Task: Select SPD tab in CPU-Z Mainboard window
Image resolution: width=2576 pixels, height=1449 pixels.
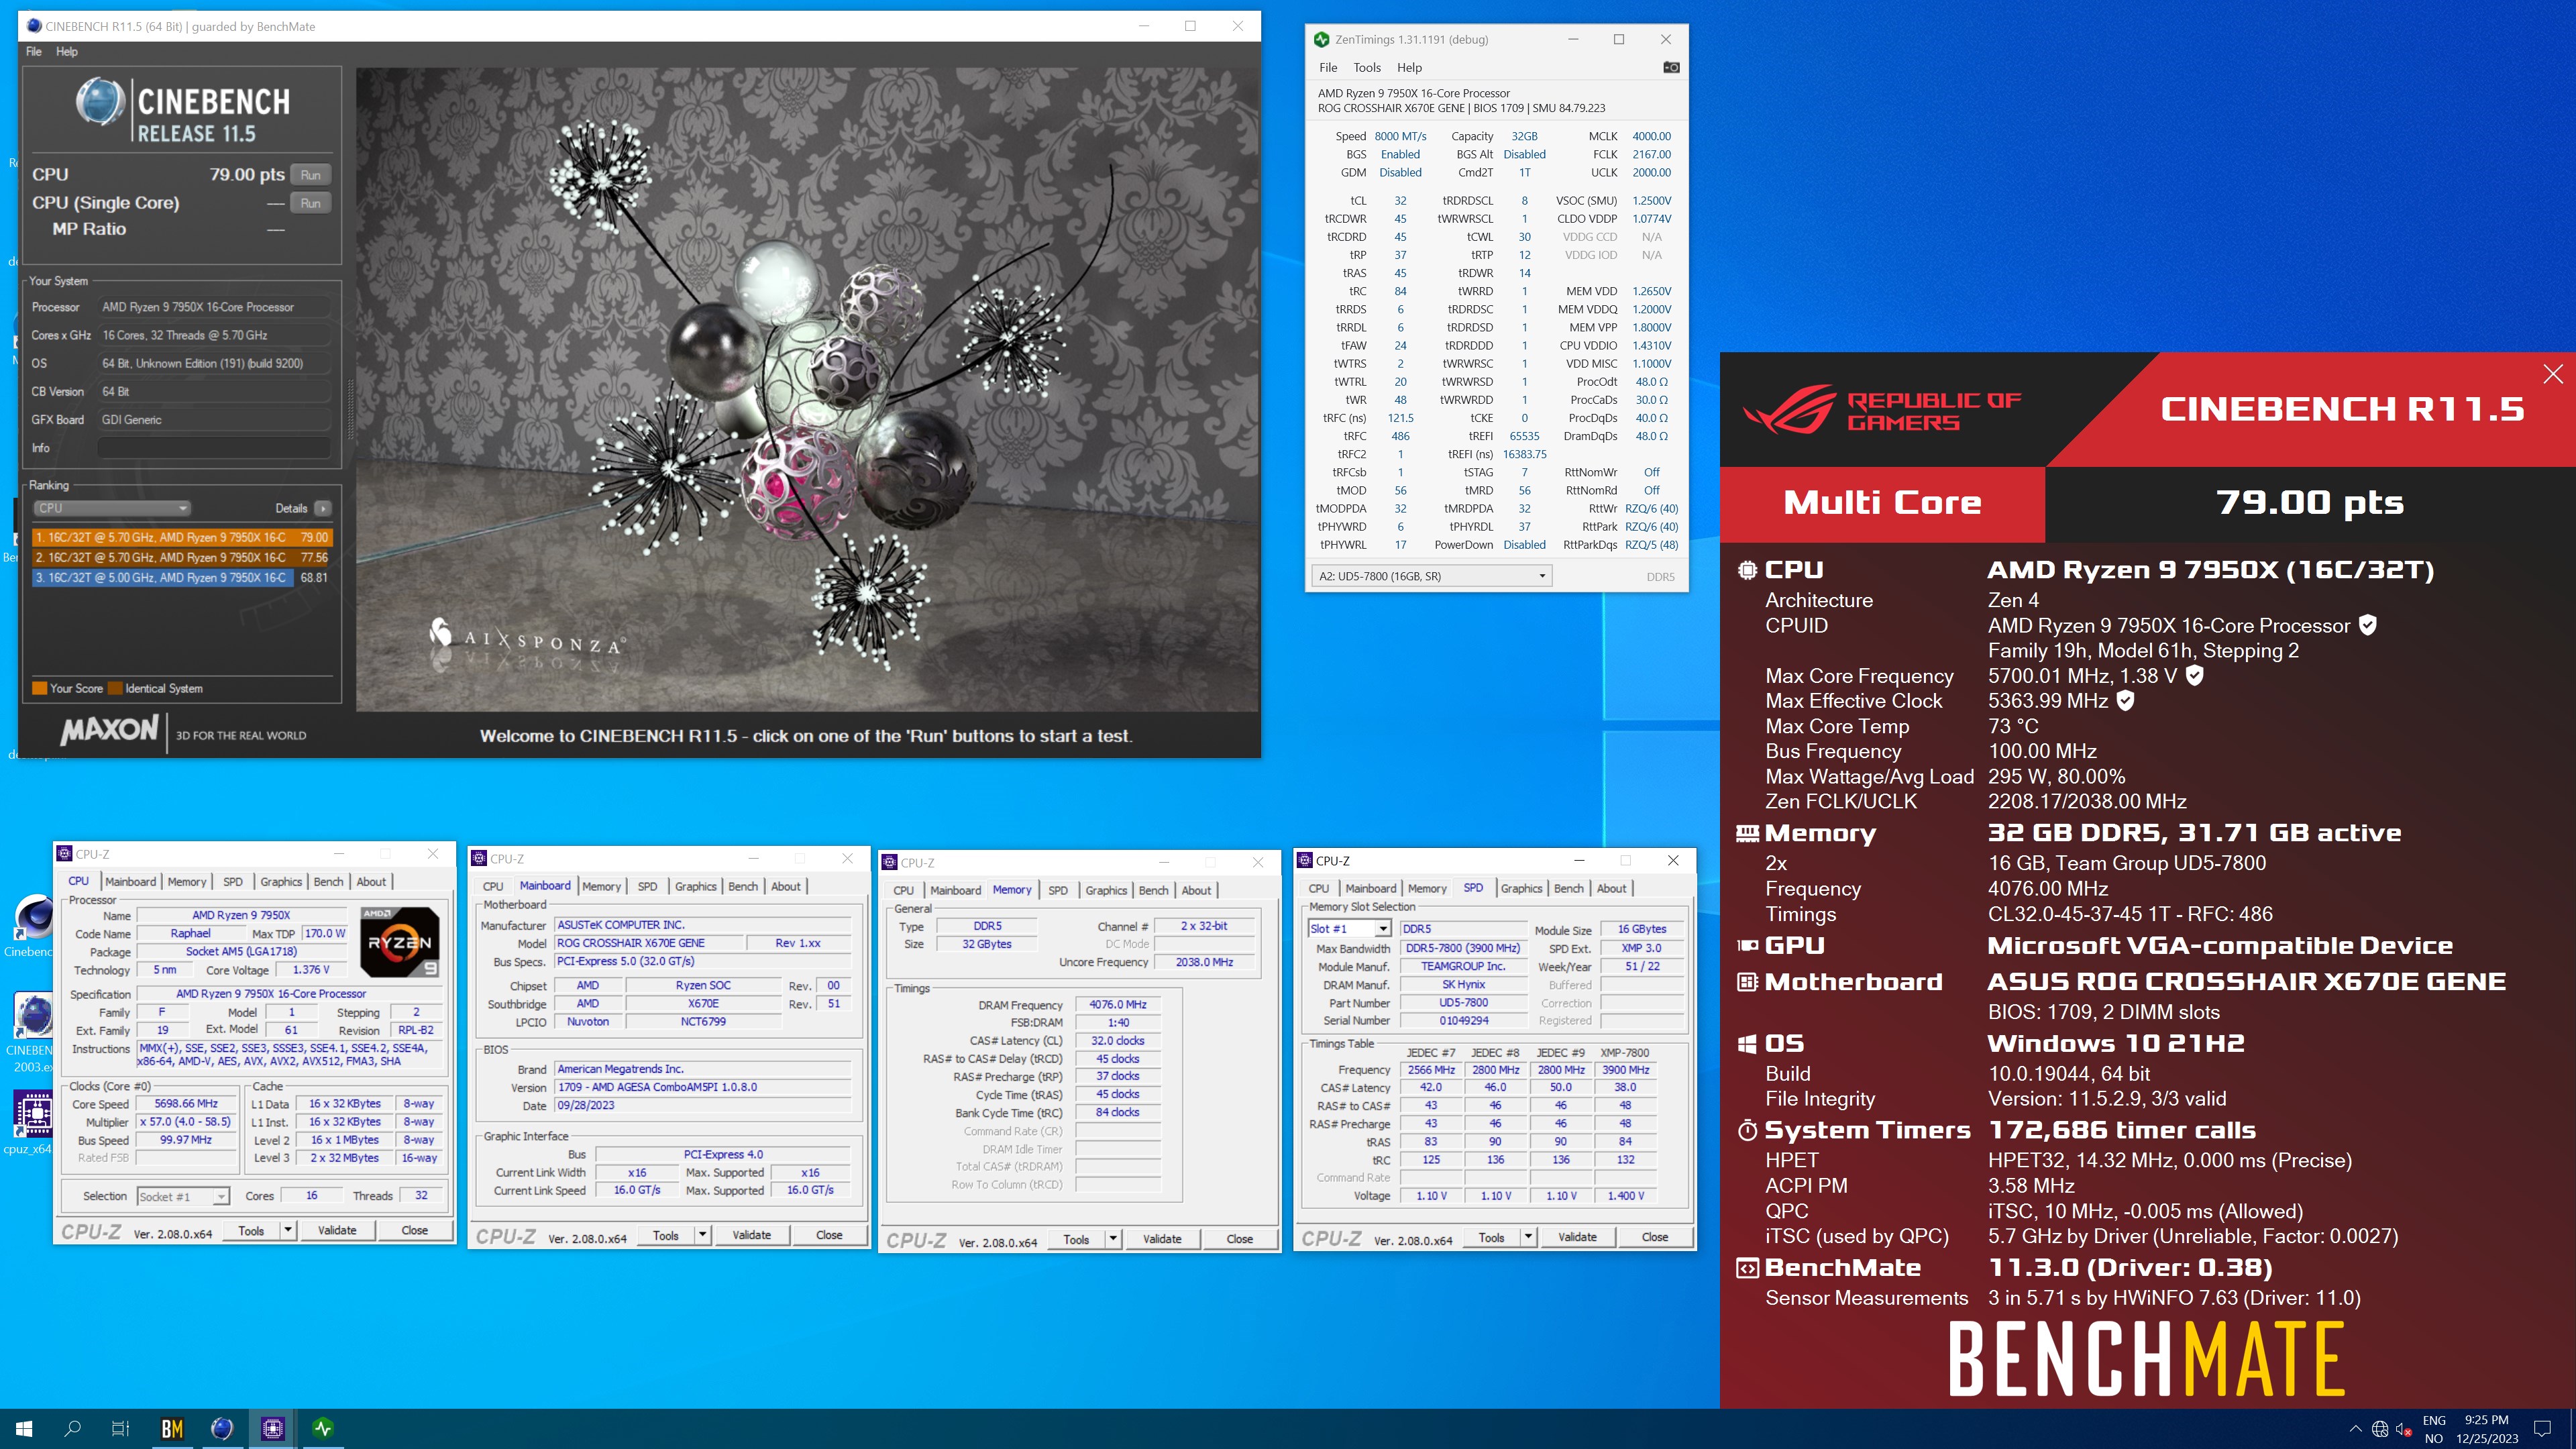Action: pyautogui.click(x=648, y=886)
